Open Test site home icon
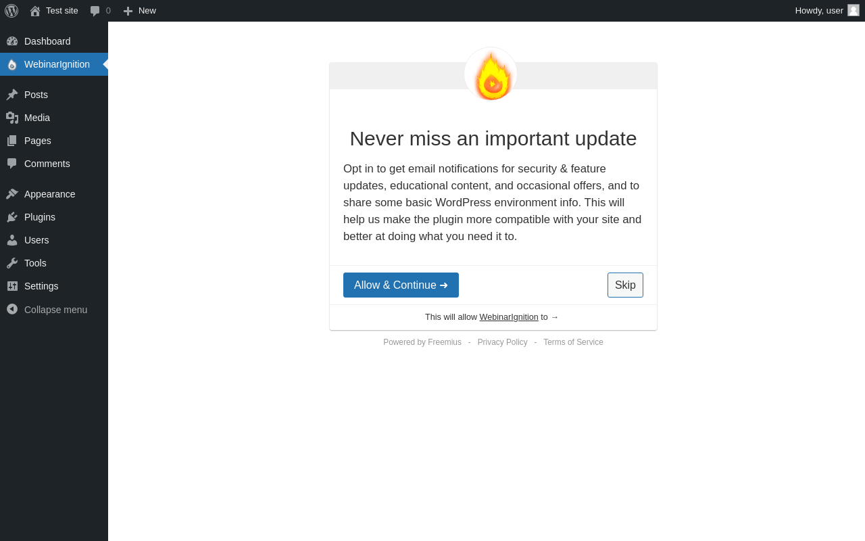 [x=35, y=11]
